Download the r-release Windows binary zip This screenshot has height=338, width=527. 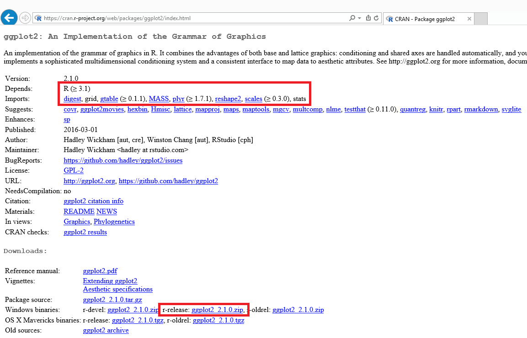pos(217,310)
